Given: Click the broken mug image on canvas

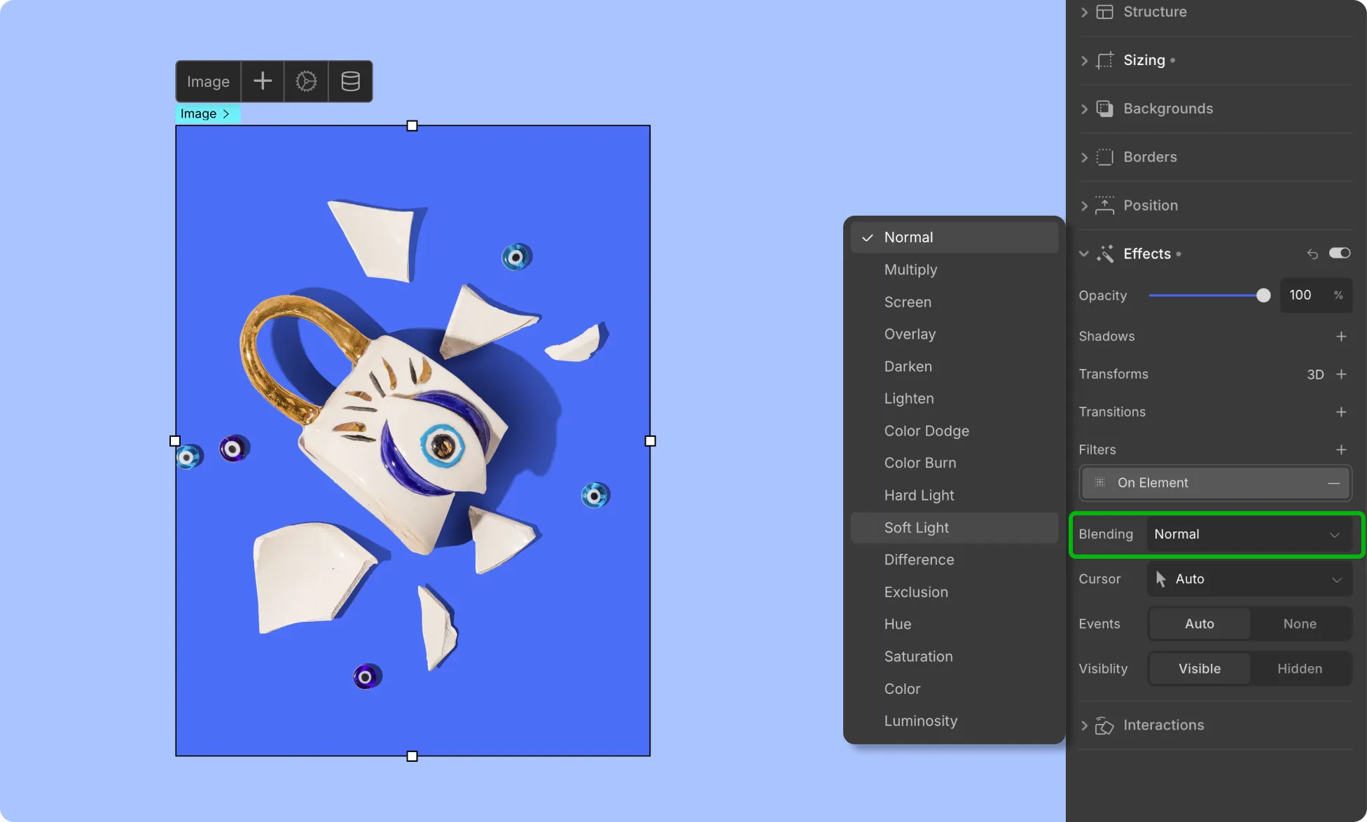Looking at the screenshot, I should pyautogui.click(x=412, y=441).
